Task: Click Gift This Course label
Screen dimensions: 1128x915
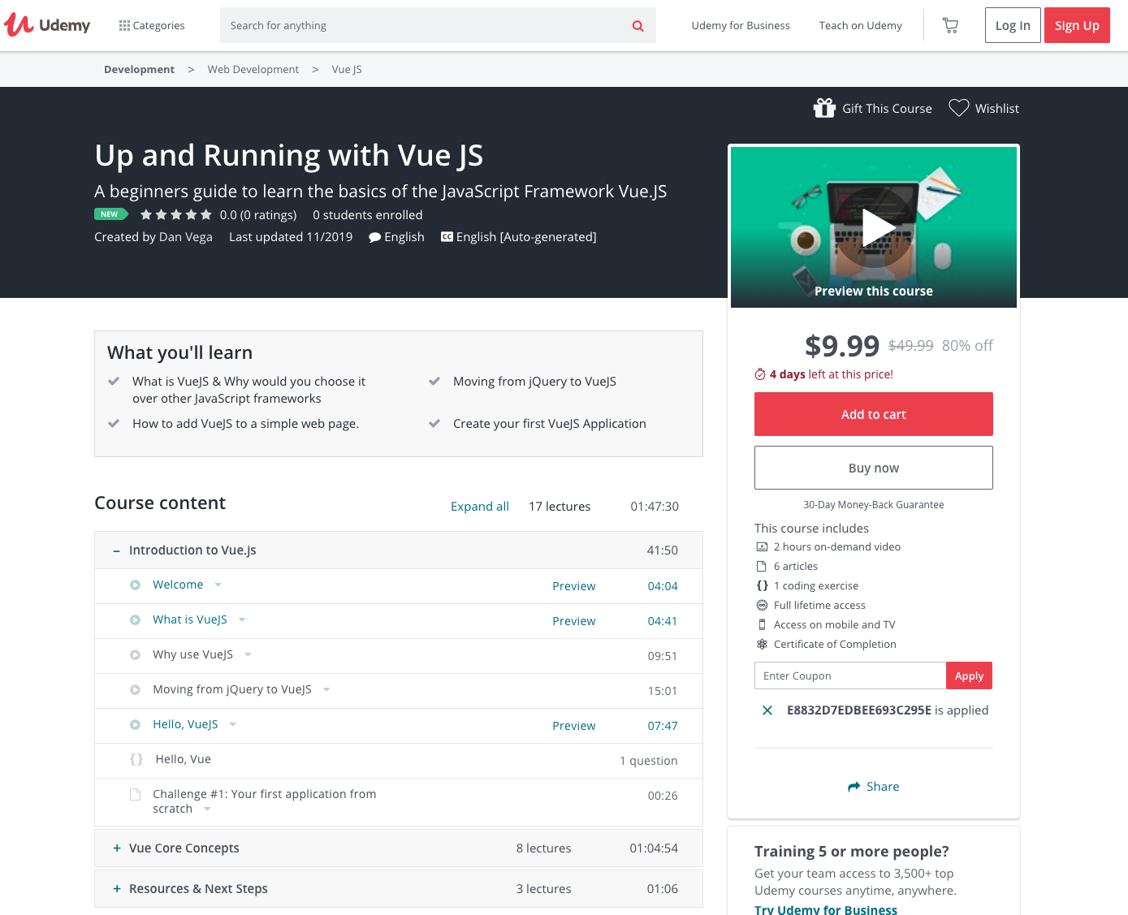Action: [x=887, y=109]
